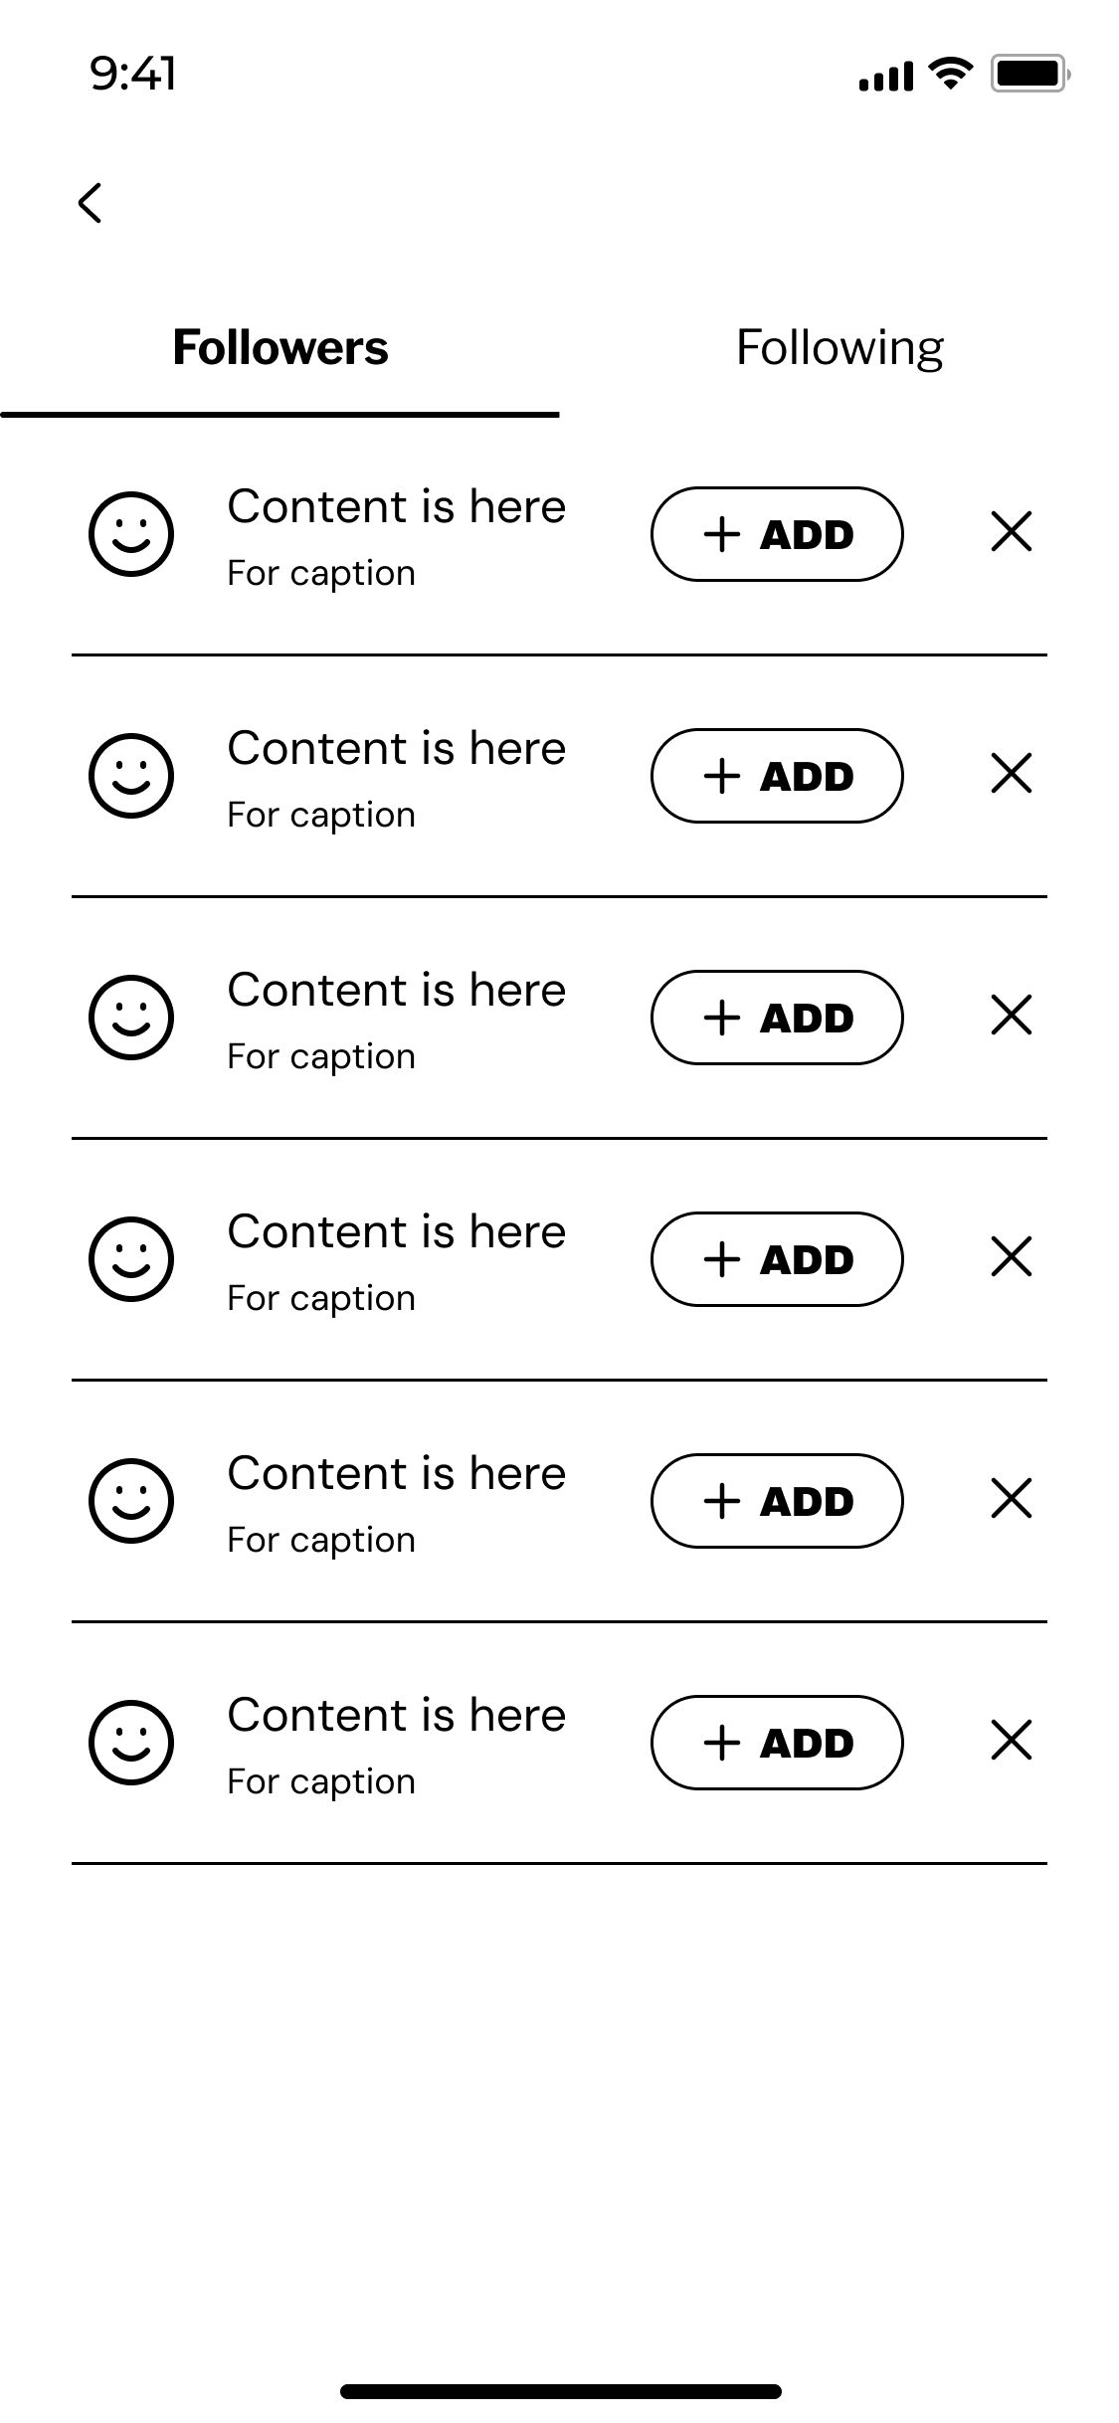Image resolution: width=1119 pixels, height=2423 pixels.
Task: Select the Followers tab
Action: pos(280,348)
